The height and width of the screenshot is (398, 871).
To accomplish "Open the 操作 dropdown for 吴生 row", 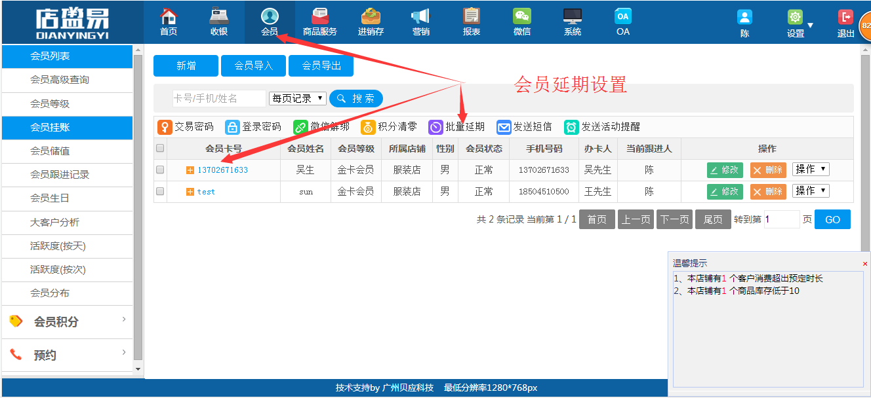I will click(x=811, y=169).
